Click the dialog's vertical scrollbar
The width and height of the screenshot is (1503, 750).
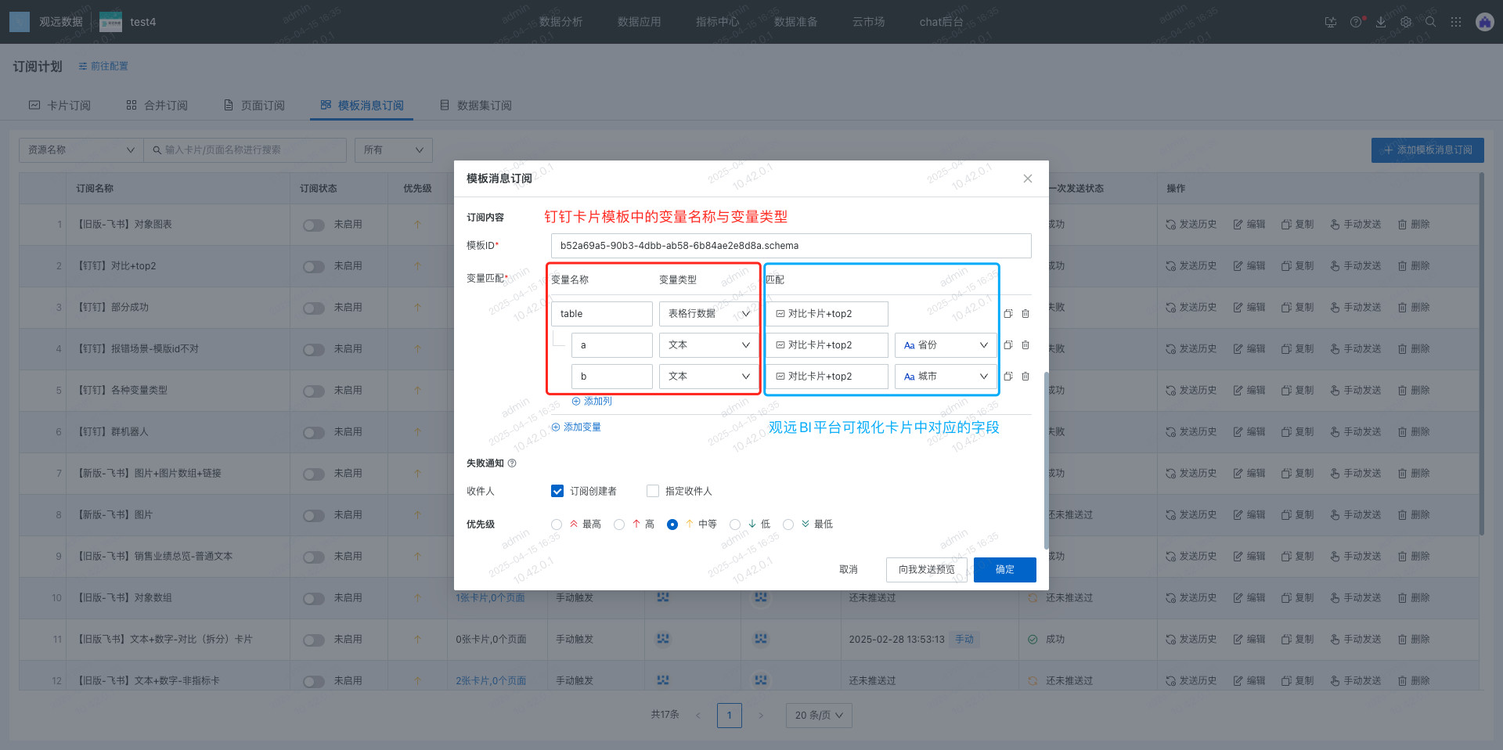(x=1046, y=460)
